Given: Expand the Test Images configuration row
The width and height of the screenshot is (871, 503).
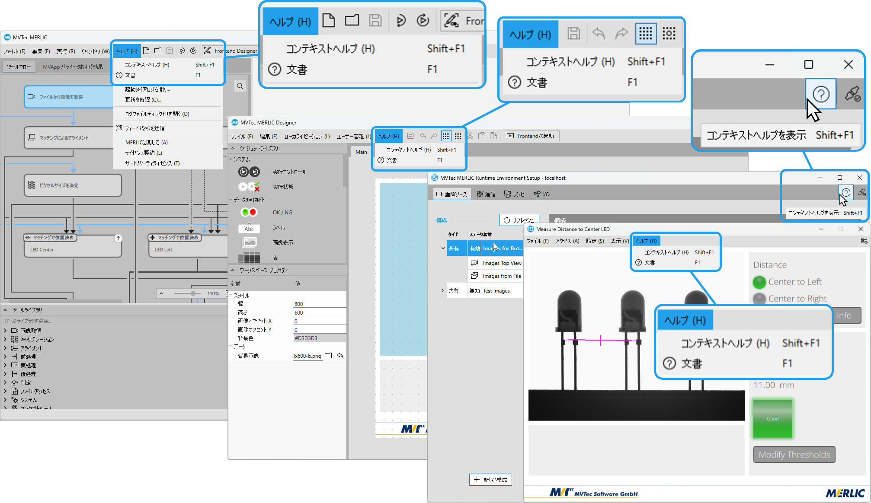Looking at the screenshot, I should pos(442,290).
